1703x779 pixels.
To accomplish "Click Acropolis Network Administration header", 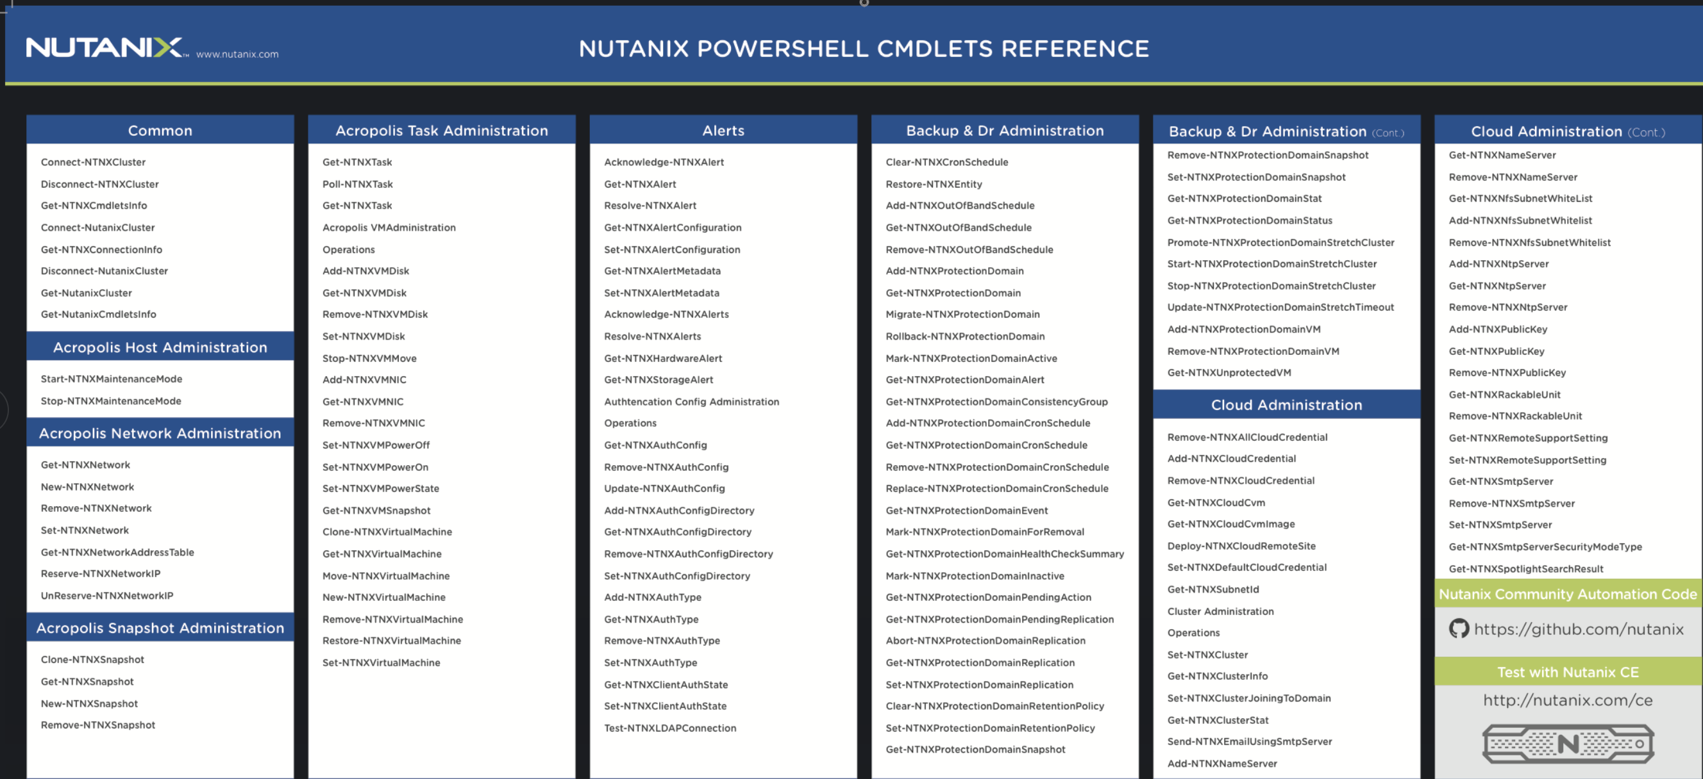I will point(160,433).
